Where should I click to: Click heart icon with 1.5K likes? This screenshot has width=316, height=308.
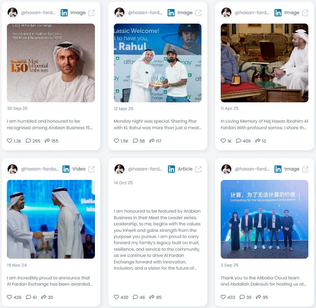tap(116, 141)
